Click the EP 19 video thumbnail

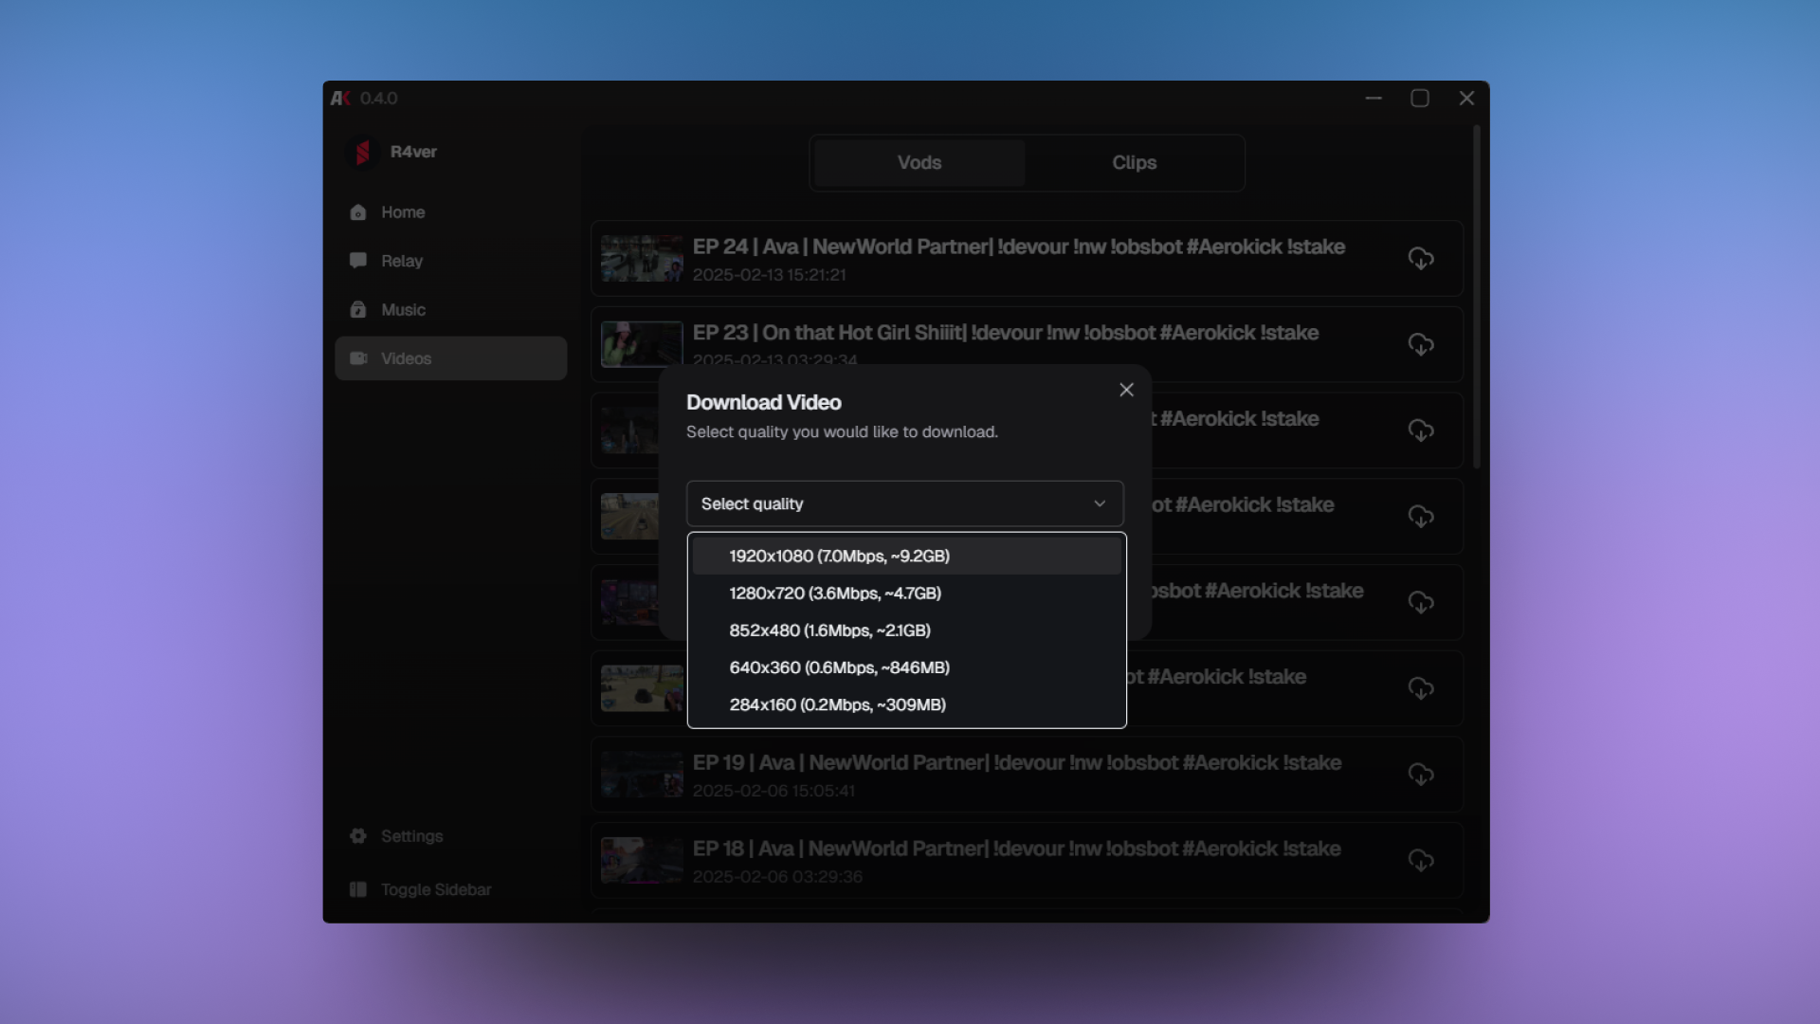click(x=641, y=774)
